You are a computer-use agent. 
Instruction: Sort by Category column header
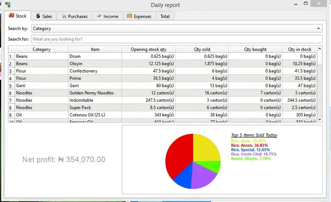[41, 50]
